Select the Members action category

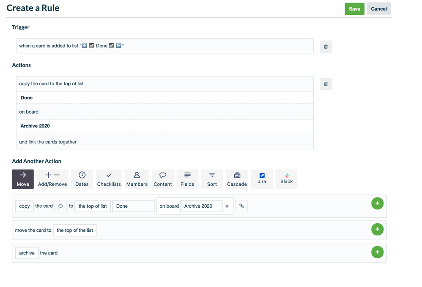point(137,179)
